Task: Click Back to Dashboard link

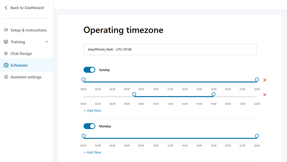Action: click(x=27, y=7)
